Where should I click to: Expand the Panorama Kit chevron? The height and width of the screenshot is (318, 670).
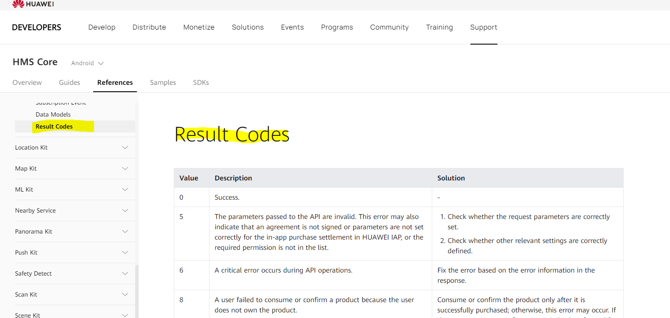pos(125,231)
